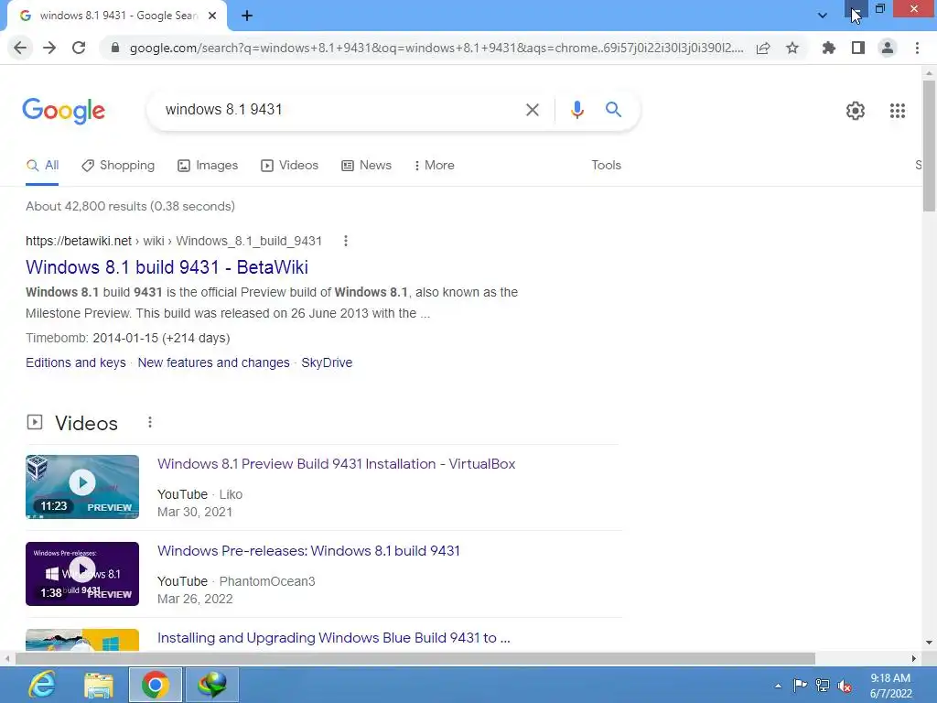
Task: Launch Internet Explorer from taskbar
Action: click(42, 685)
